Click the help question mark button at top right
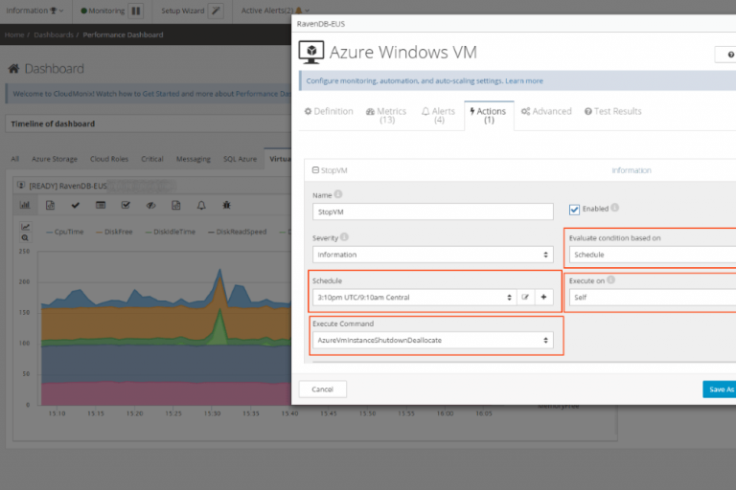The height and width of the screenshot is (490, 736). click(726, 55)
